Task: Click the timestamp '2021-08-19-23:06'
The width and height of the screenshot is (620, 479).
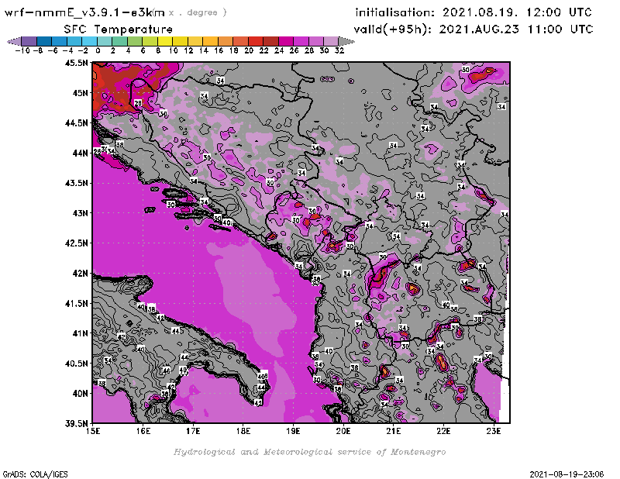Action: click(567, 474)
